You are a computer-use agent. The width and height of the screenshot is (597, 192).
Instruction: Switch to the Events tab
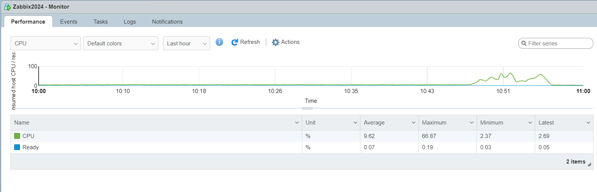(x=69, y=22)
